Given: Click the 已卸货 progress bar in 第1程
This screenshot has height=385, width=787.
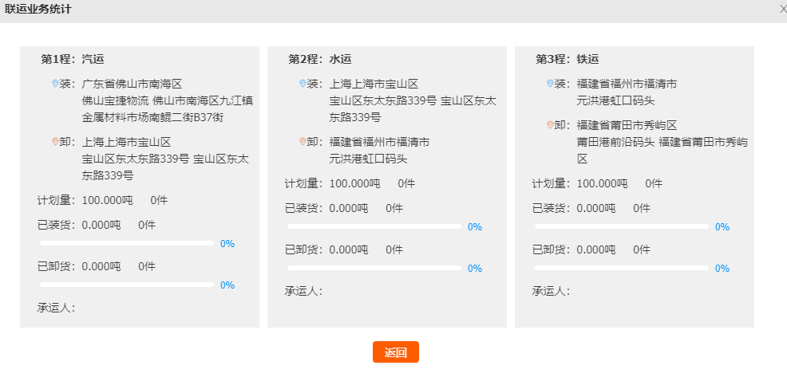Looking at the screenshot, I should (x=127, y=285).
